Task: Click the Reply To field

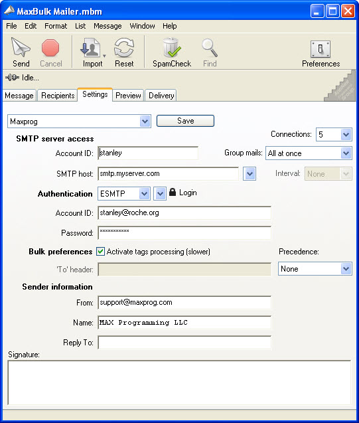Action: click(184, 343)
